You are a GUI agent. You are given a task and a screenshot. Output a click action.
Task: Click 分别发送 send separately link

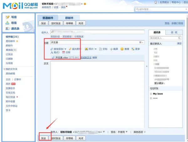pos(79,37)
